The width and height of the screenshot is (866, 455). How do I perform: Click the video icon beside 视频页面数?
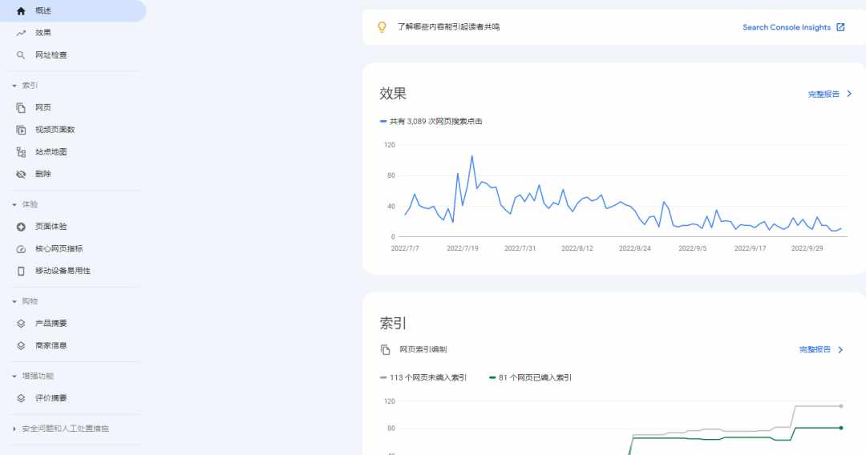tap(21, 130)
